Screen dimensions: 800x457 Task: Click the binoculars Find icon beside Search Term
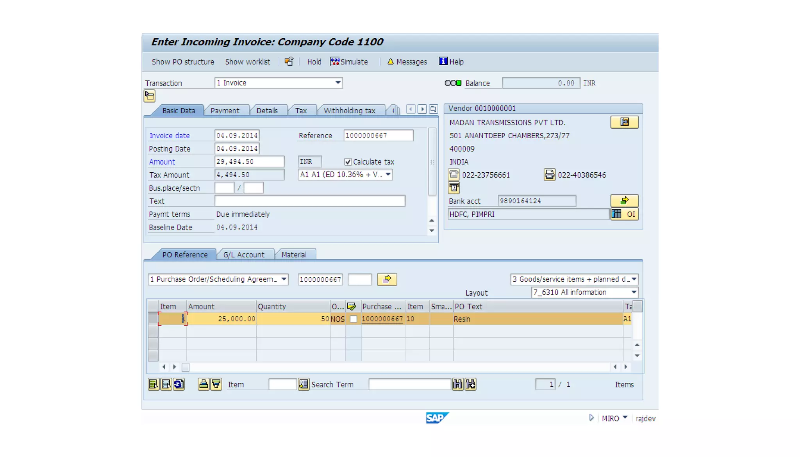(457, 384)
